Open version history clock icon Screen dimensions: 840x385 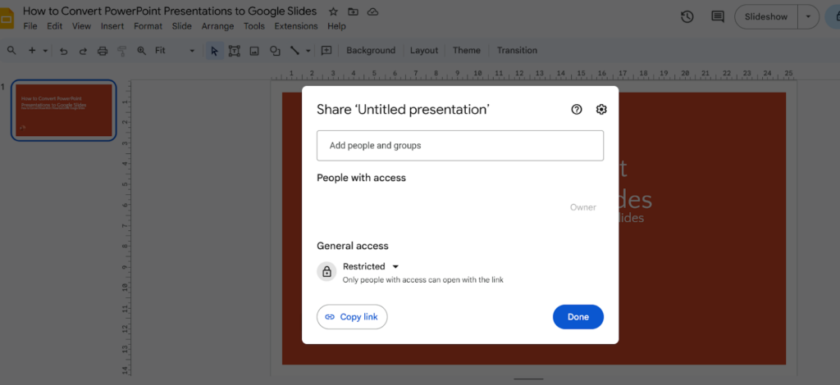click(x=687, y=16)
